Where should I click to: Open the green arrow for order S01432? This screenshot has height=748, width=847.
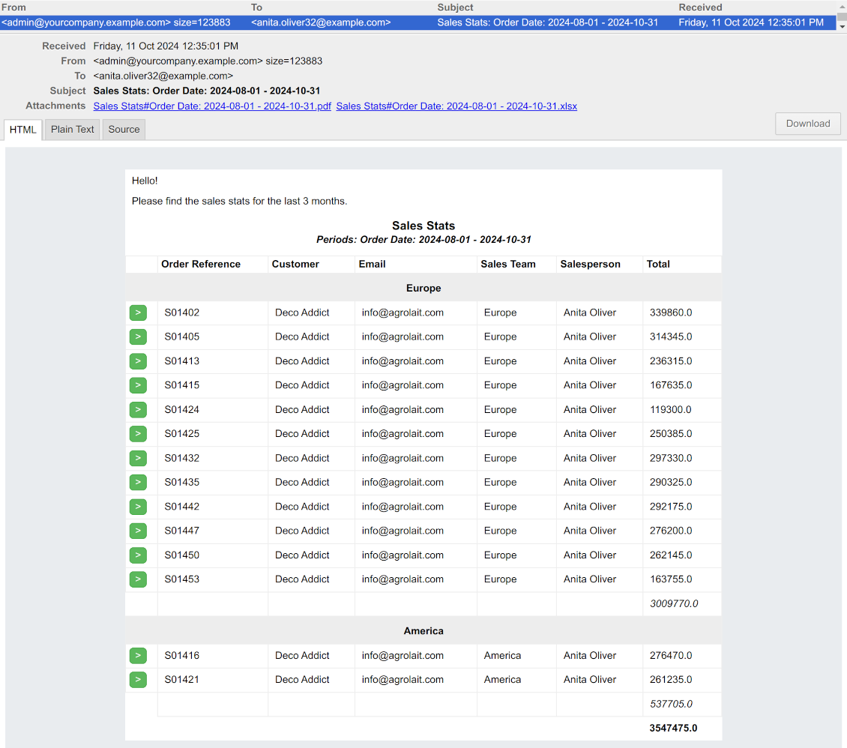coord(138,459)
